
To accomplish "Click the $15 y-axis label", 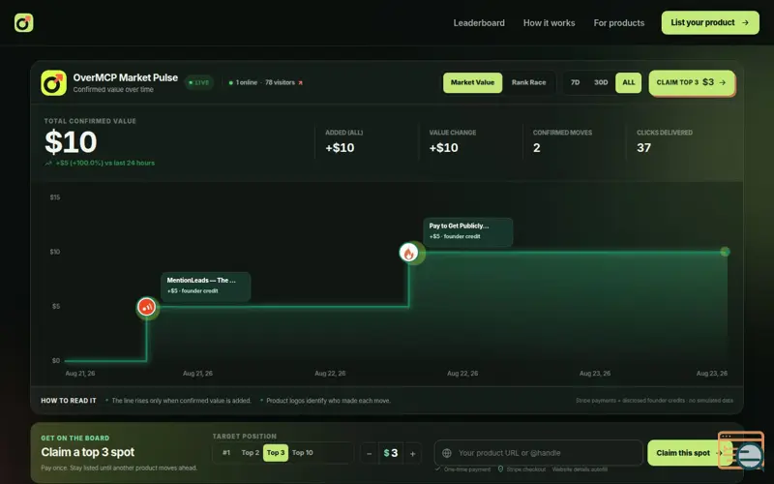I will tap(55, 197).
